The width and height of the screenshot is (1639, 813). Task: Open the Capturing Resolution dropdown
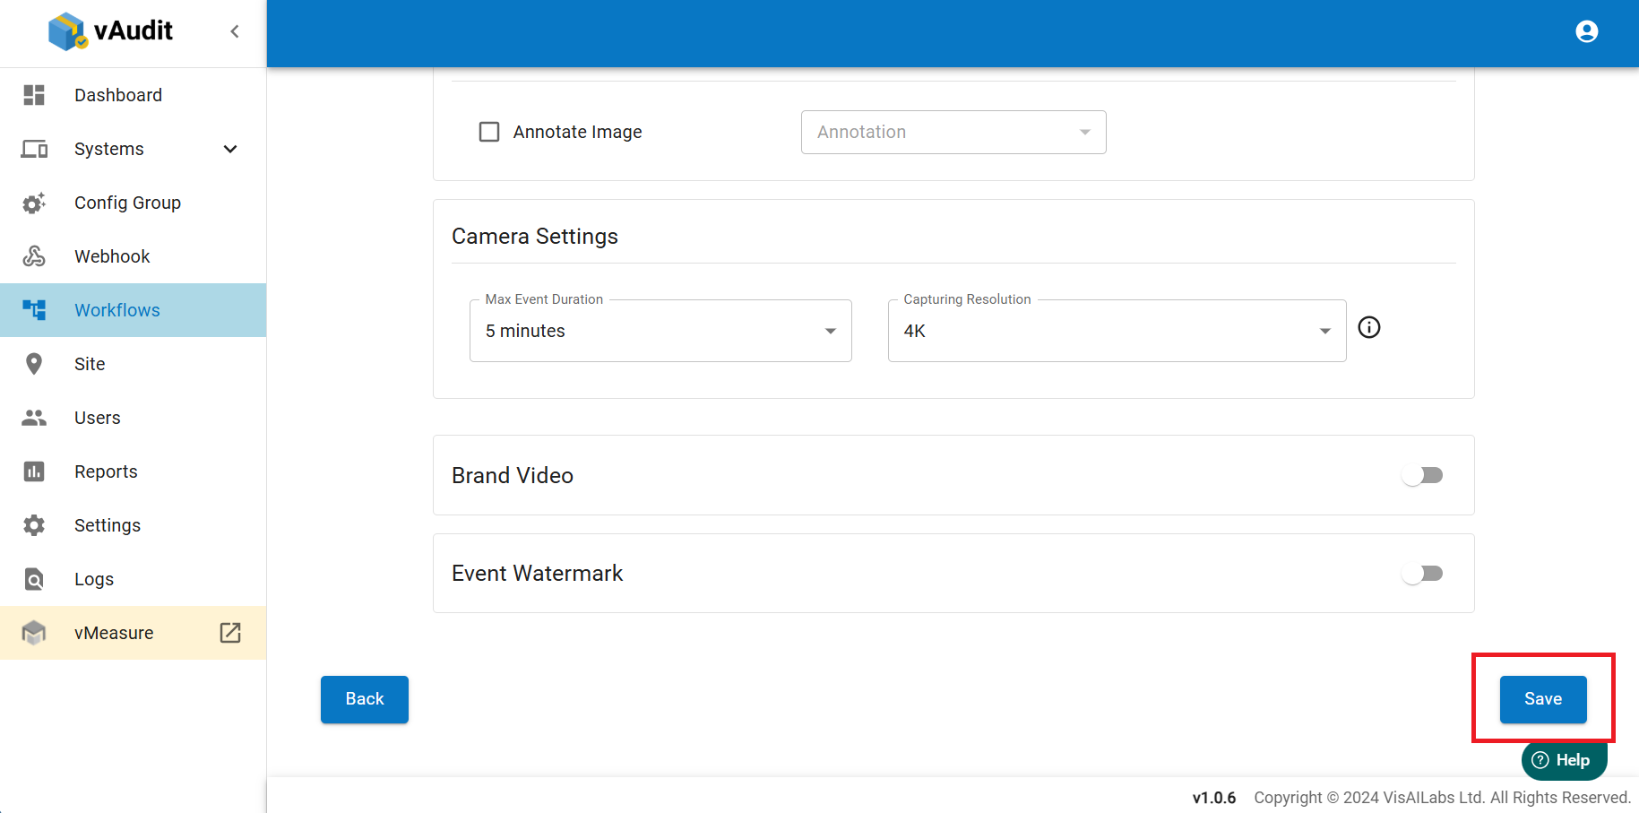pos(1117,331)
